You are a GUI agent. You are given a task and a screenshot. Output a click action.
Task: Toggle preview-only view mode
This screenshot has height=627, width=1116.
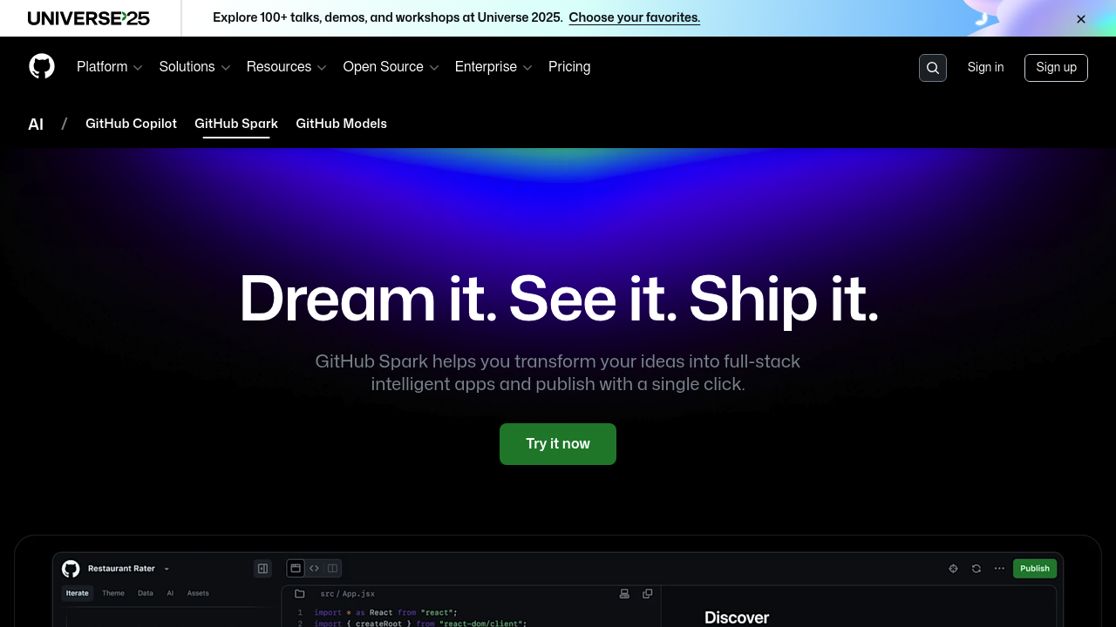tap(296, 569)
